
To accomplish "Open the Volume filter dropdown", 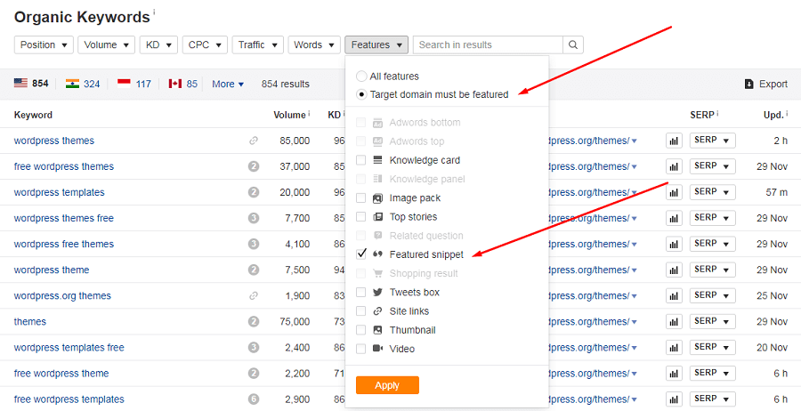I will click(106, 45).
